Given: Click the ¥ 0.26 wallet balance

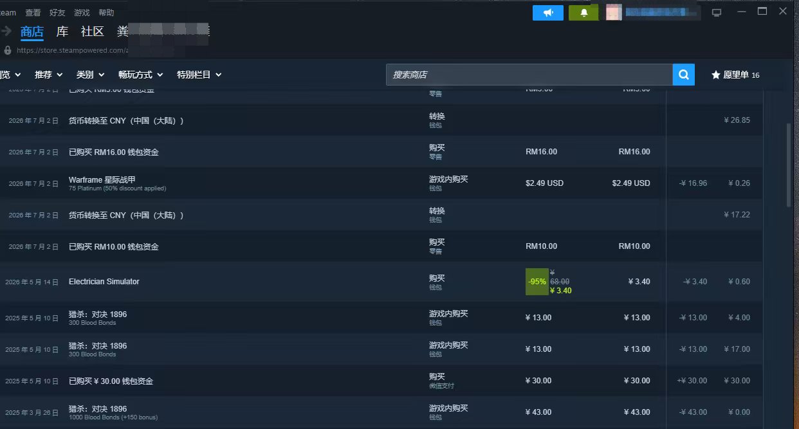Looking at the screenshot, I should click(x=739, y=183).
